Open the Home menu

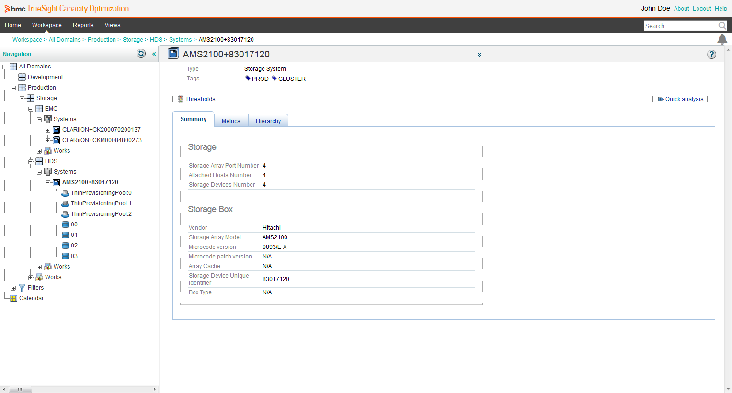pyautogui.click(x=13, y=25)
